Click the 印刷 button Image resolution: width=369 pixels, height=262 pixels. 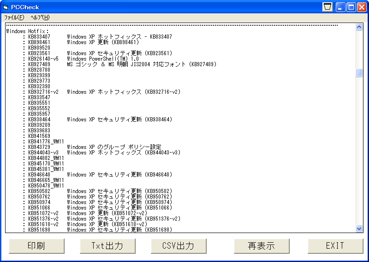click(x=36, y=246)
